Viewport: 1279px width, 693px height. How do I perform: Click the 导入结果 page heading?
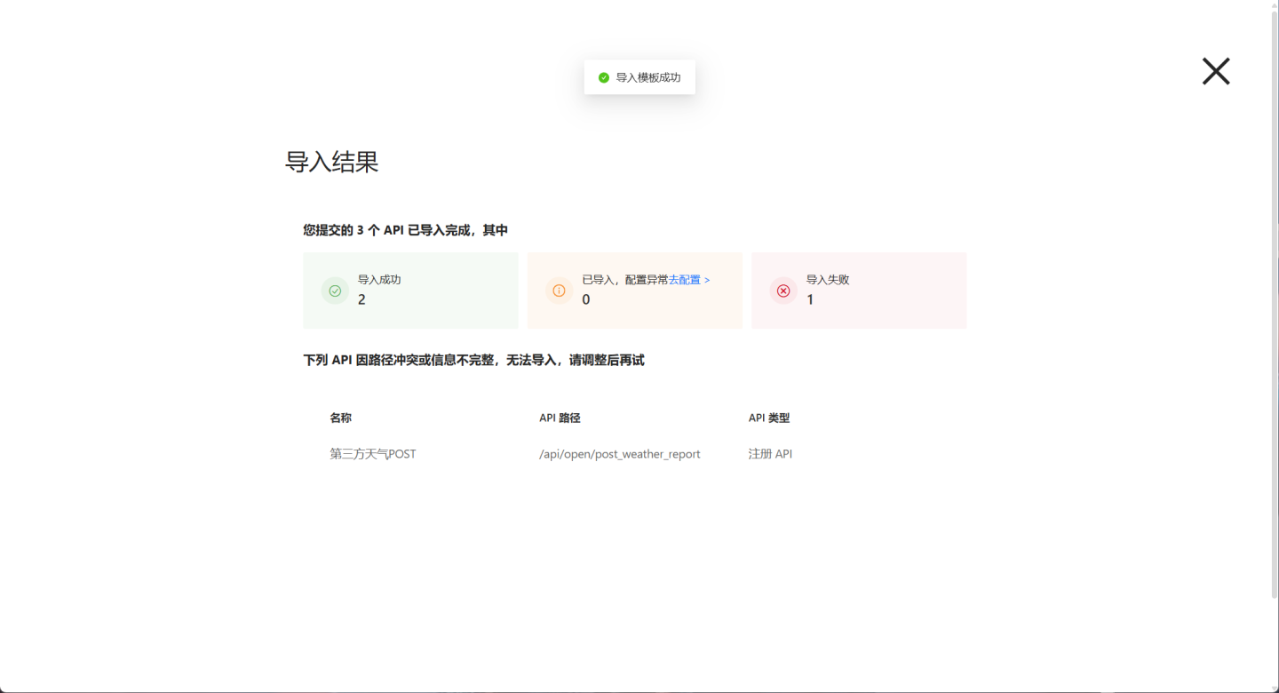[x=331, y=162]
